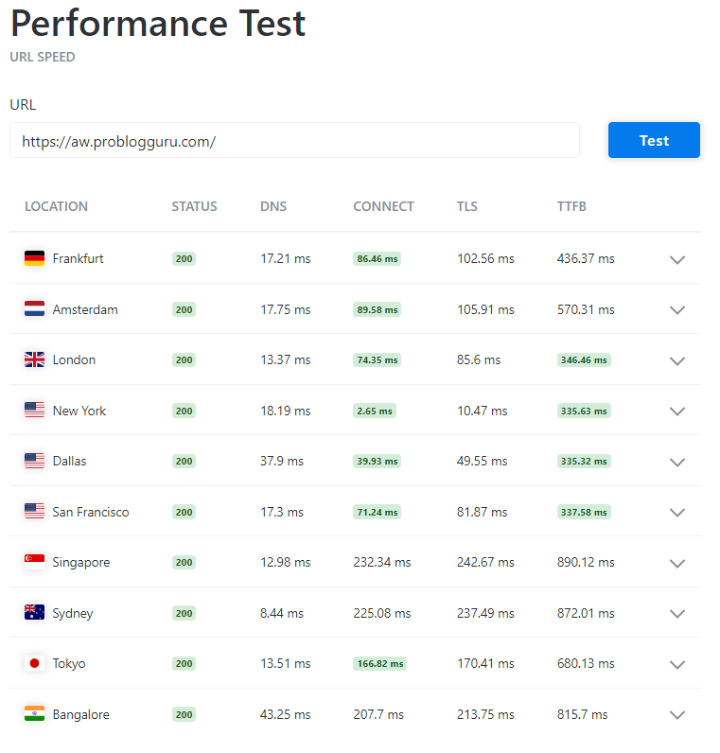The image size is (720, 753).
Task: Click the Germany flag icon beside Frankfurt
Action: pos(34,258)
